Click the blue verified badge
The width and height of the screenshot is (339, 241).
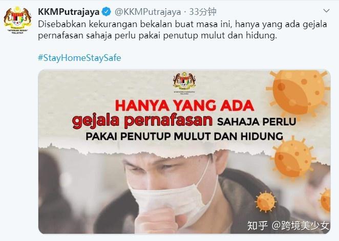tap(107, 12)
